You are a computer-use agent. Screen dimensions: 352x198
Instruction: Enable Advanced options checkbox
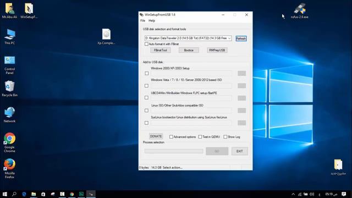pos(171,137)
